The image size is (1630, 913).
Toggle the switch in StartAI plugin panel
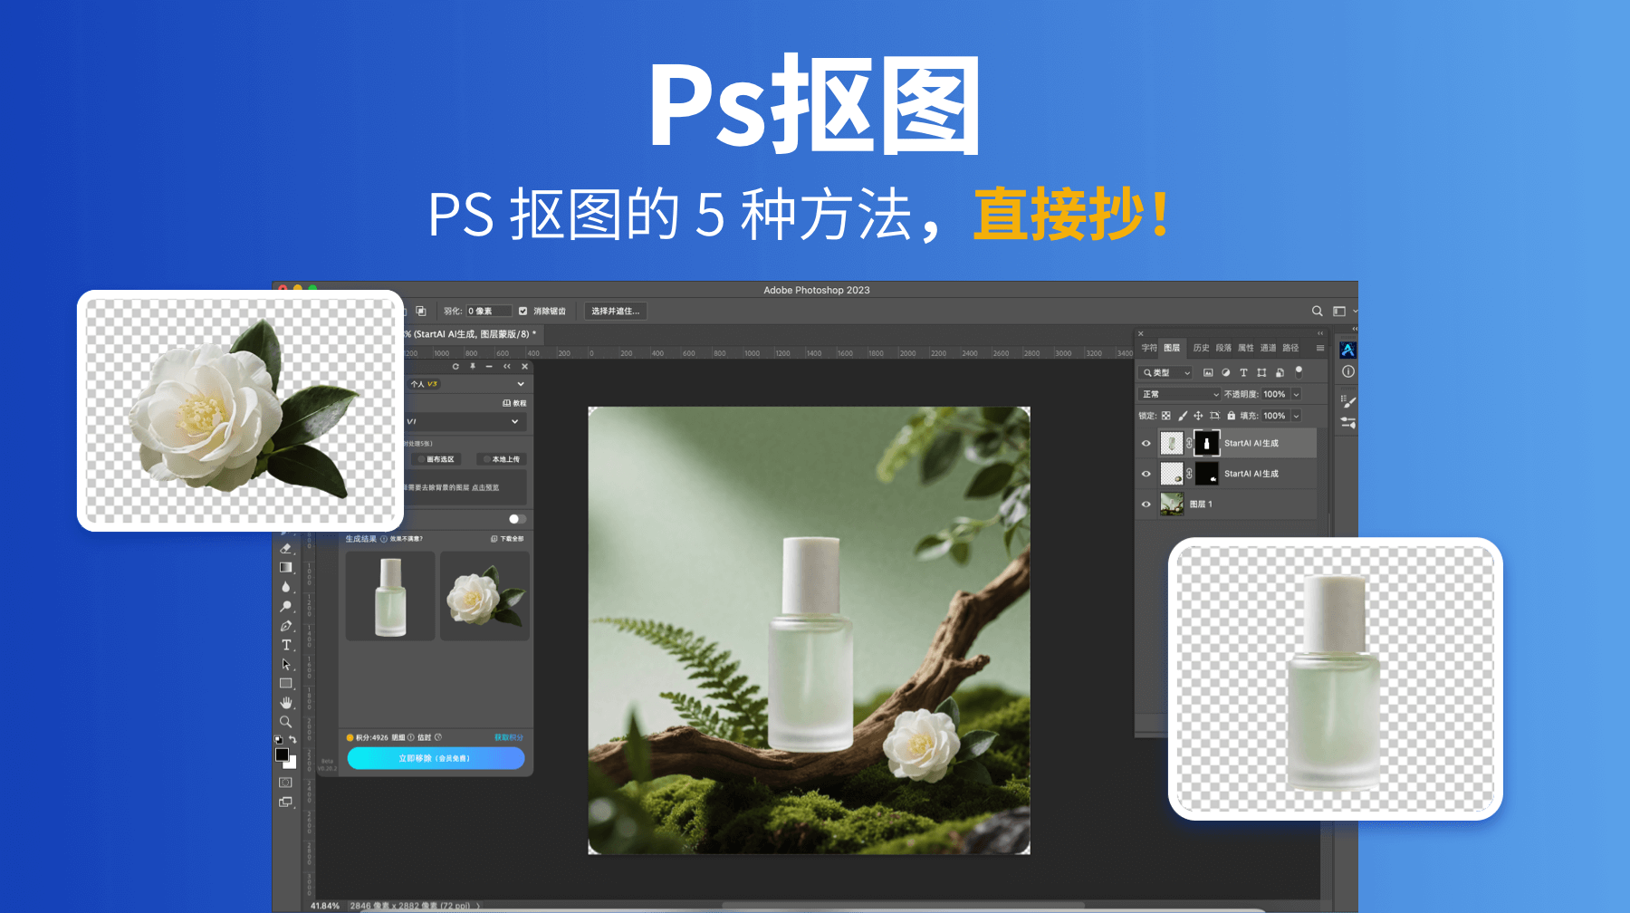pyautogui.click(x=517, y=519)
